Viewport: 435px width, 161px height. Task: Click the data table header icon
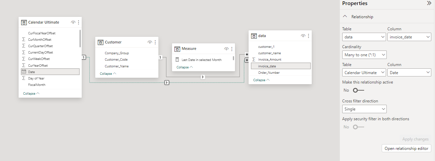tap(254, 36)
